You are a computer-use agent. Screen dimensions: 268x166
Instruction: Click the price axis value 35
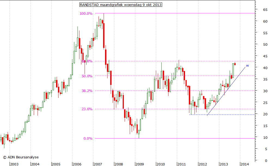pos(265,79)
